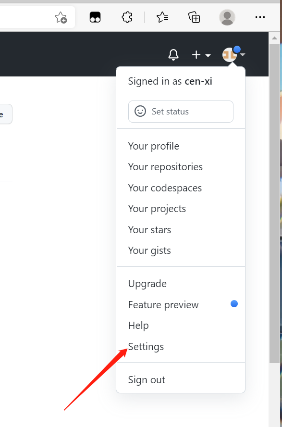
Task: Show the favorites list
Action: coord(162,17)
